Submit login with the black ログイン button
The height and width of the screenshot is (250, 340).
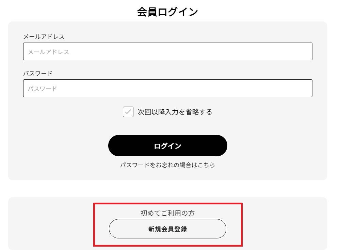click(x=167, y=145)
